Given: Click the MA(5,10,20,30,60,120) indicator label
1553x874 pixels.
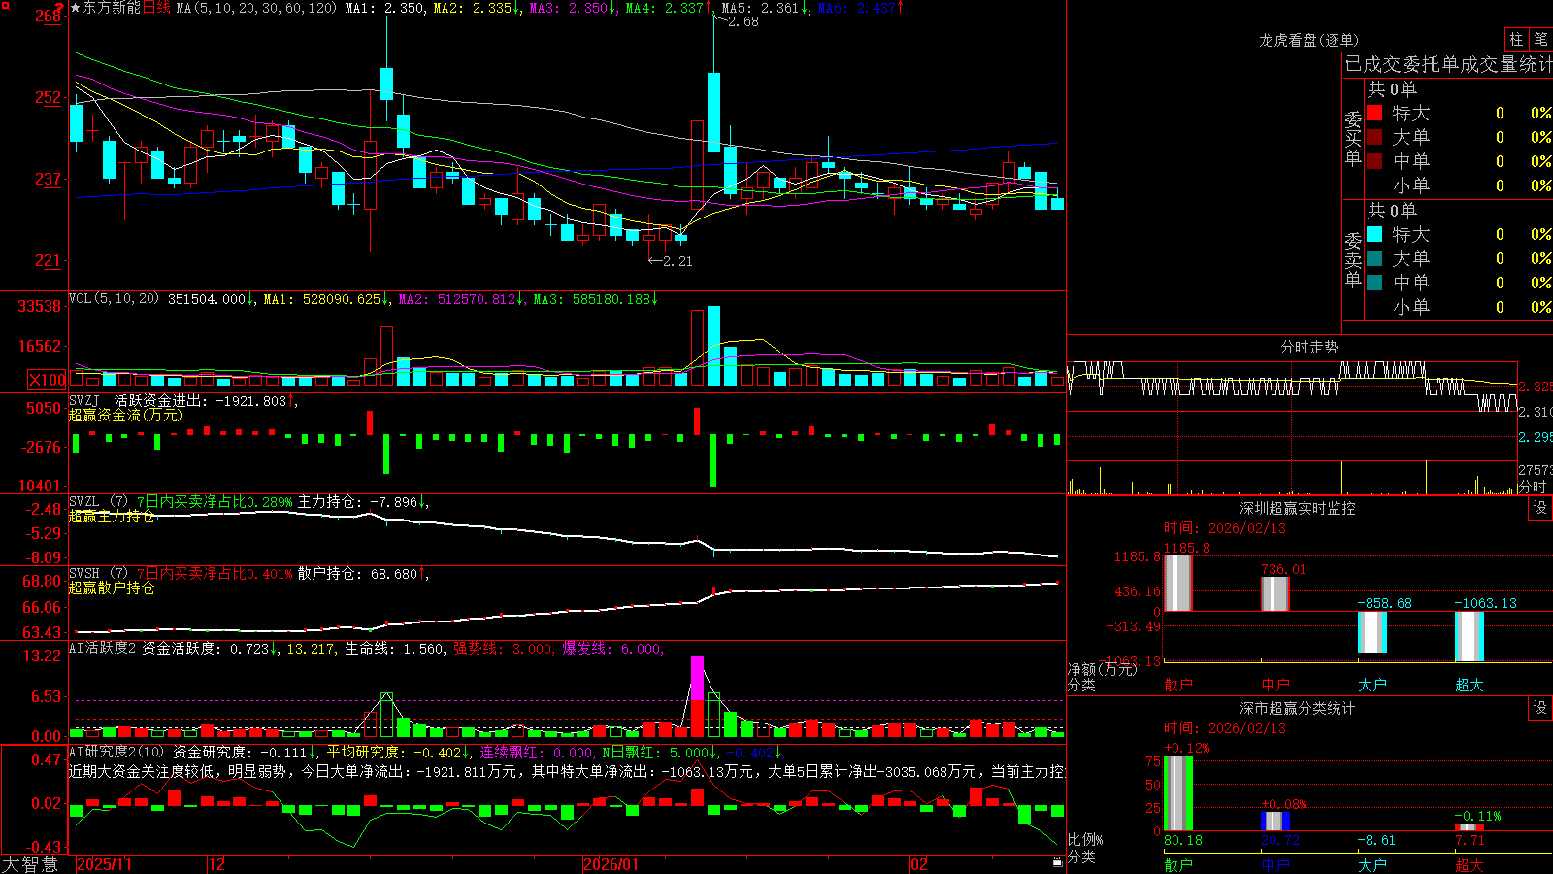Looking at the screenshot, I should point(256,8).
